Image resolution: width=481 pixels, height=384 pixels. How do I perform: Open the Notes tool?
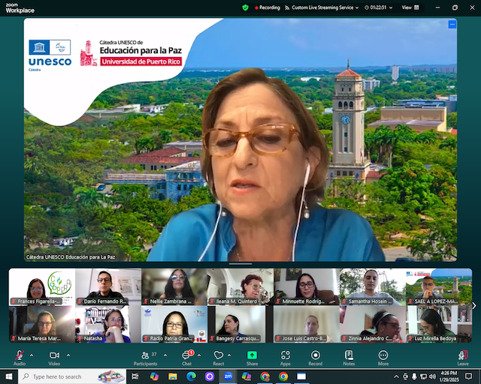point(349,357)
